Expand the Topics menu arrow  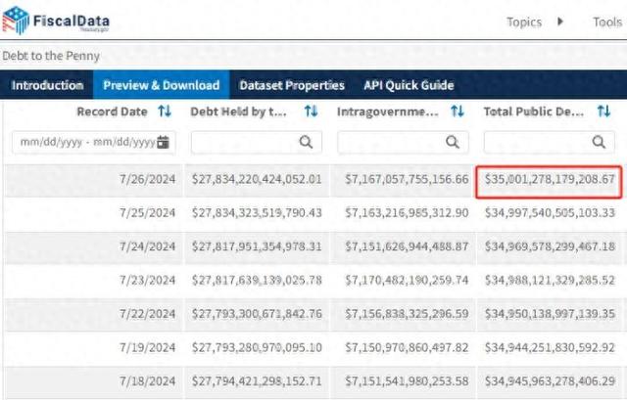[x=560, y=22]
